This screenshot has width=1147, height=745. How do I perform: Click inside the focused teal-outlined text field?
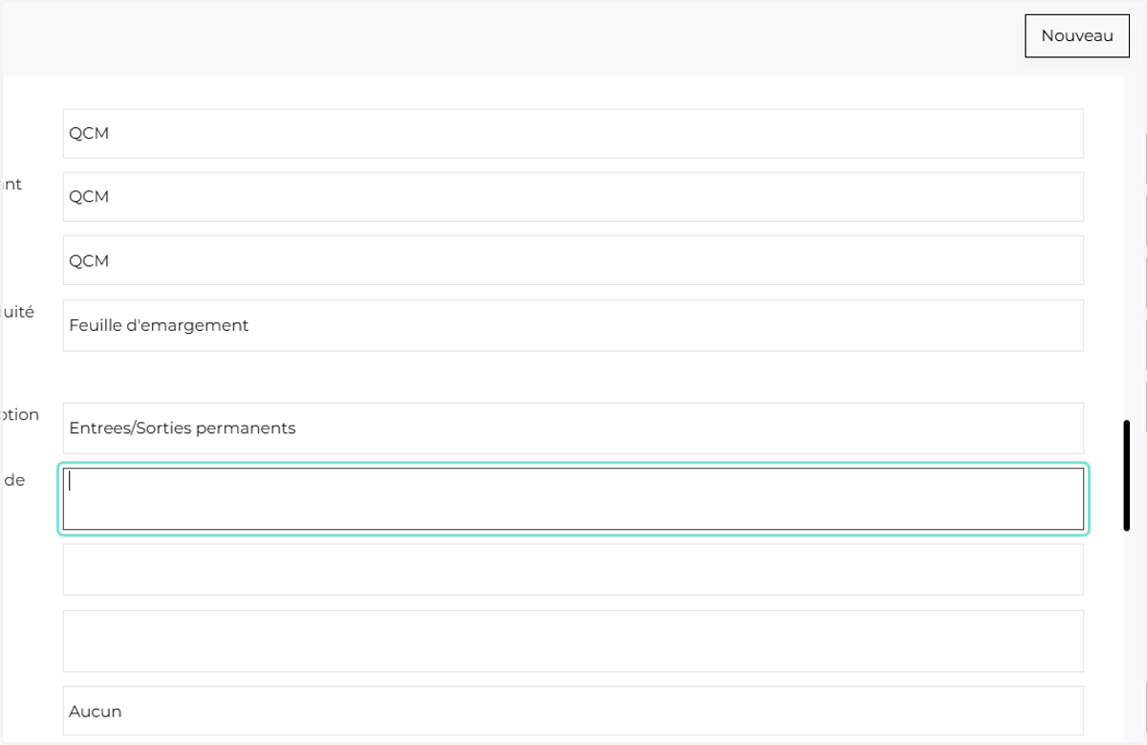click(x=573, y=498)
